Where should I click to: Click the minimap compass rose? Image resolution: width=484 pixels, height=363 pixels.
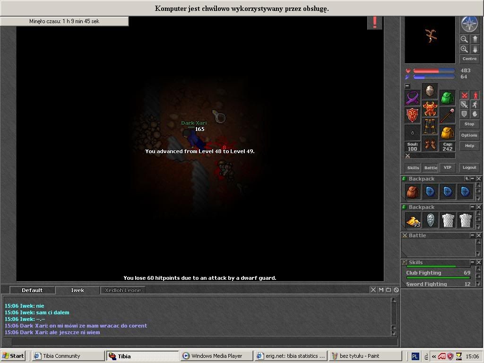pyautogui.click(x=469, y=24)
